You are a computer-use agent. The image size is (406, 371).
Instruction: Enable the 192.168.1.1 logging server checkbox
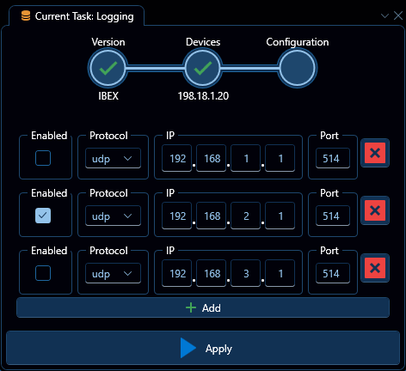[x=43, y=158]
